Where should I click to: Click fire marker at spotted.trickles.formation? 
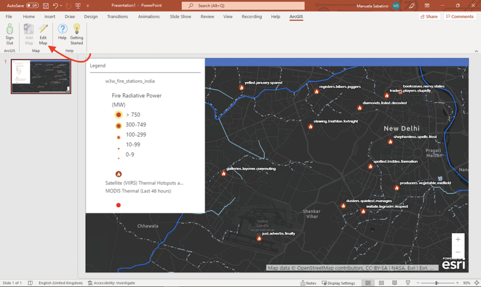(370, 166)
